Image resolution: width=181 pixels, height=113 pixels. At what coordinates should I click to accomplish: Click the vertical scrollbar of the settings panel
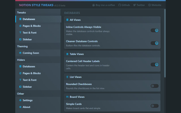165,43
